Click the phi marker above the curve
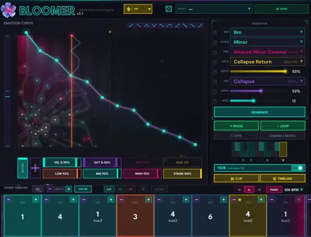The height and width of the screenshot is (237, 311). [x=110, y=32]
